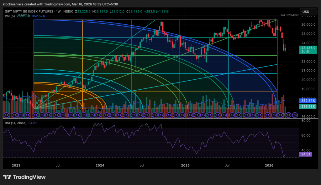
Task: Click the 2d 9h countdown below the price tag
Action: point(308,52)
